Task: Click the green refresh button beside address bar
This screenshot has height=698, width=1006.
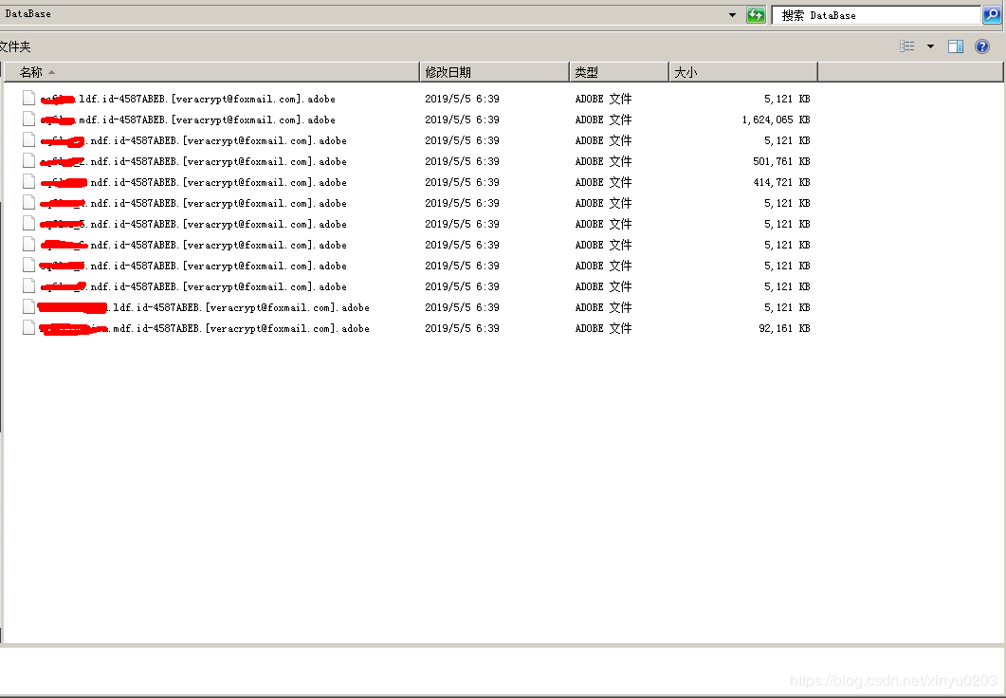Action: (756, 15)
